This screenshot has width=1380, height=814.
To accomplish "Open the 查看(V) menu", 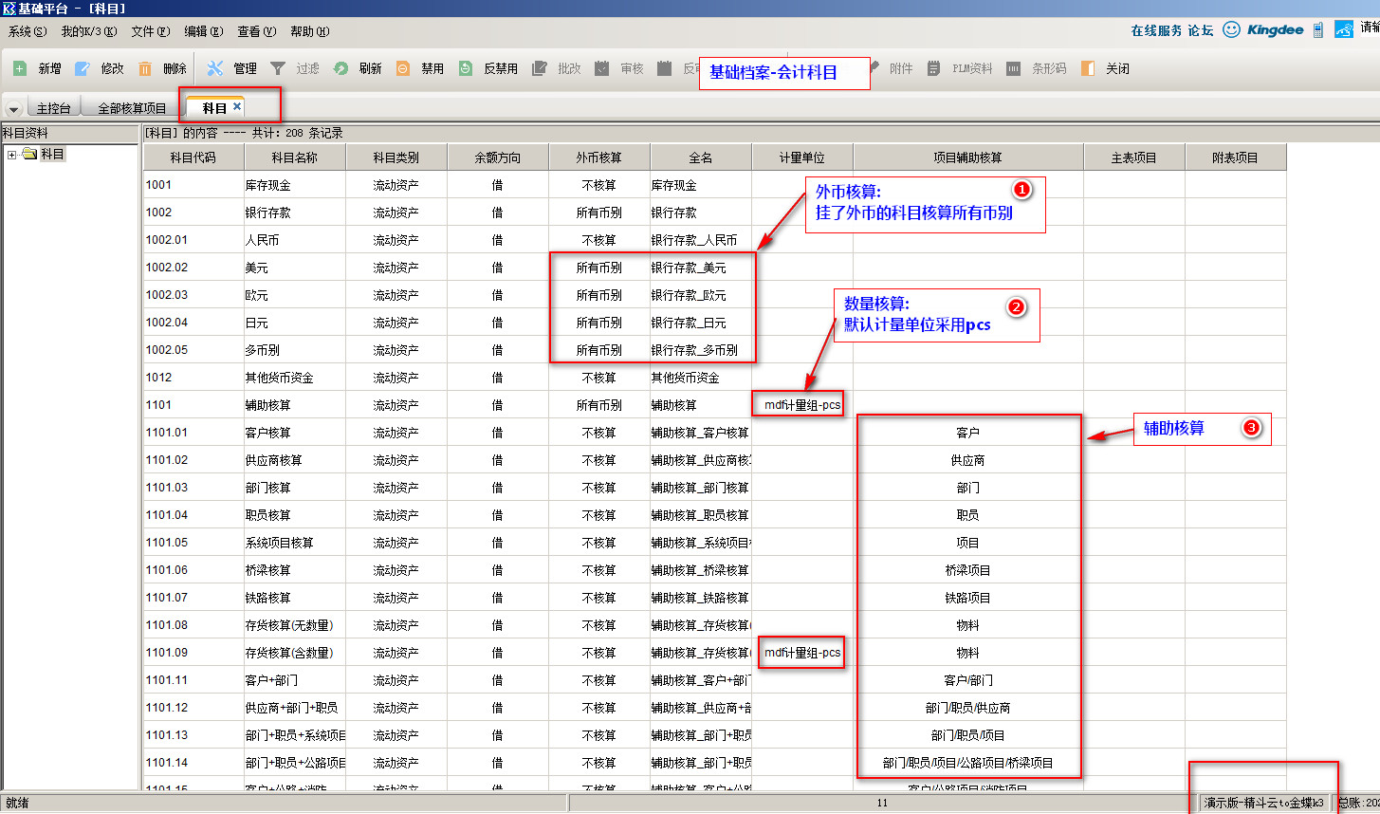I will [256, 31].
